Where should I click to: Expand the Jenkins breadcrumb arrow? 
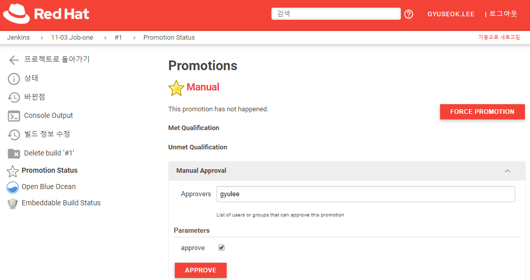click(41, 38)
